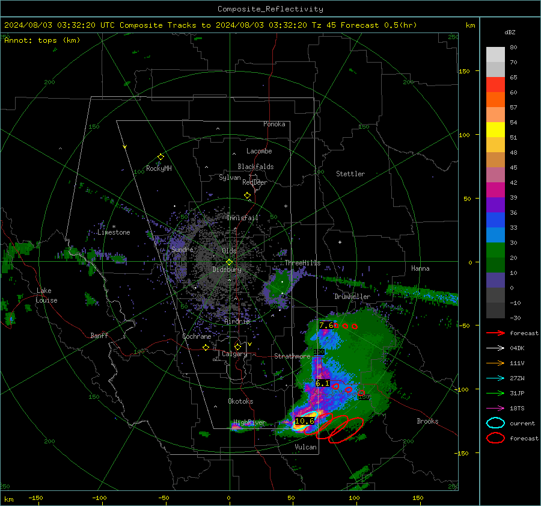Pick the bright green swatch below 30 dBZ
The height and width of the screenshot is (506, 541).
click(495, 250)
